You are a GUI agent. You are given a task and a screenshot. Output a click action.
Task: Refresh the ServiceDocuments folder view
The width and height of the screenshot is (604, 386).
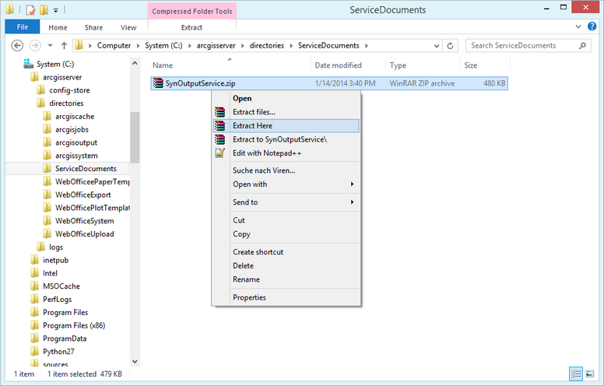450,46
